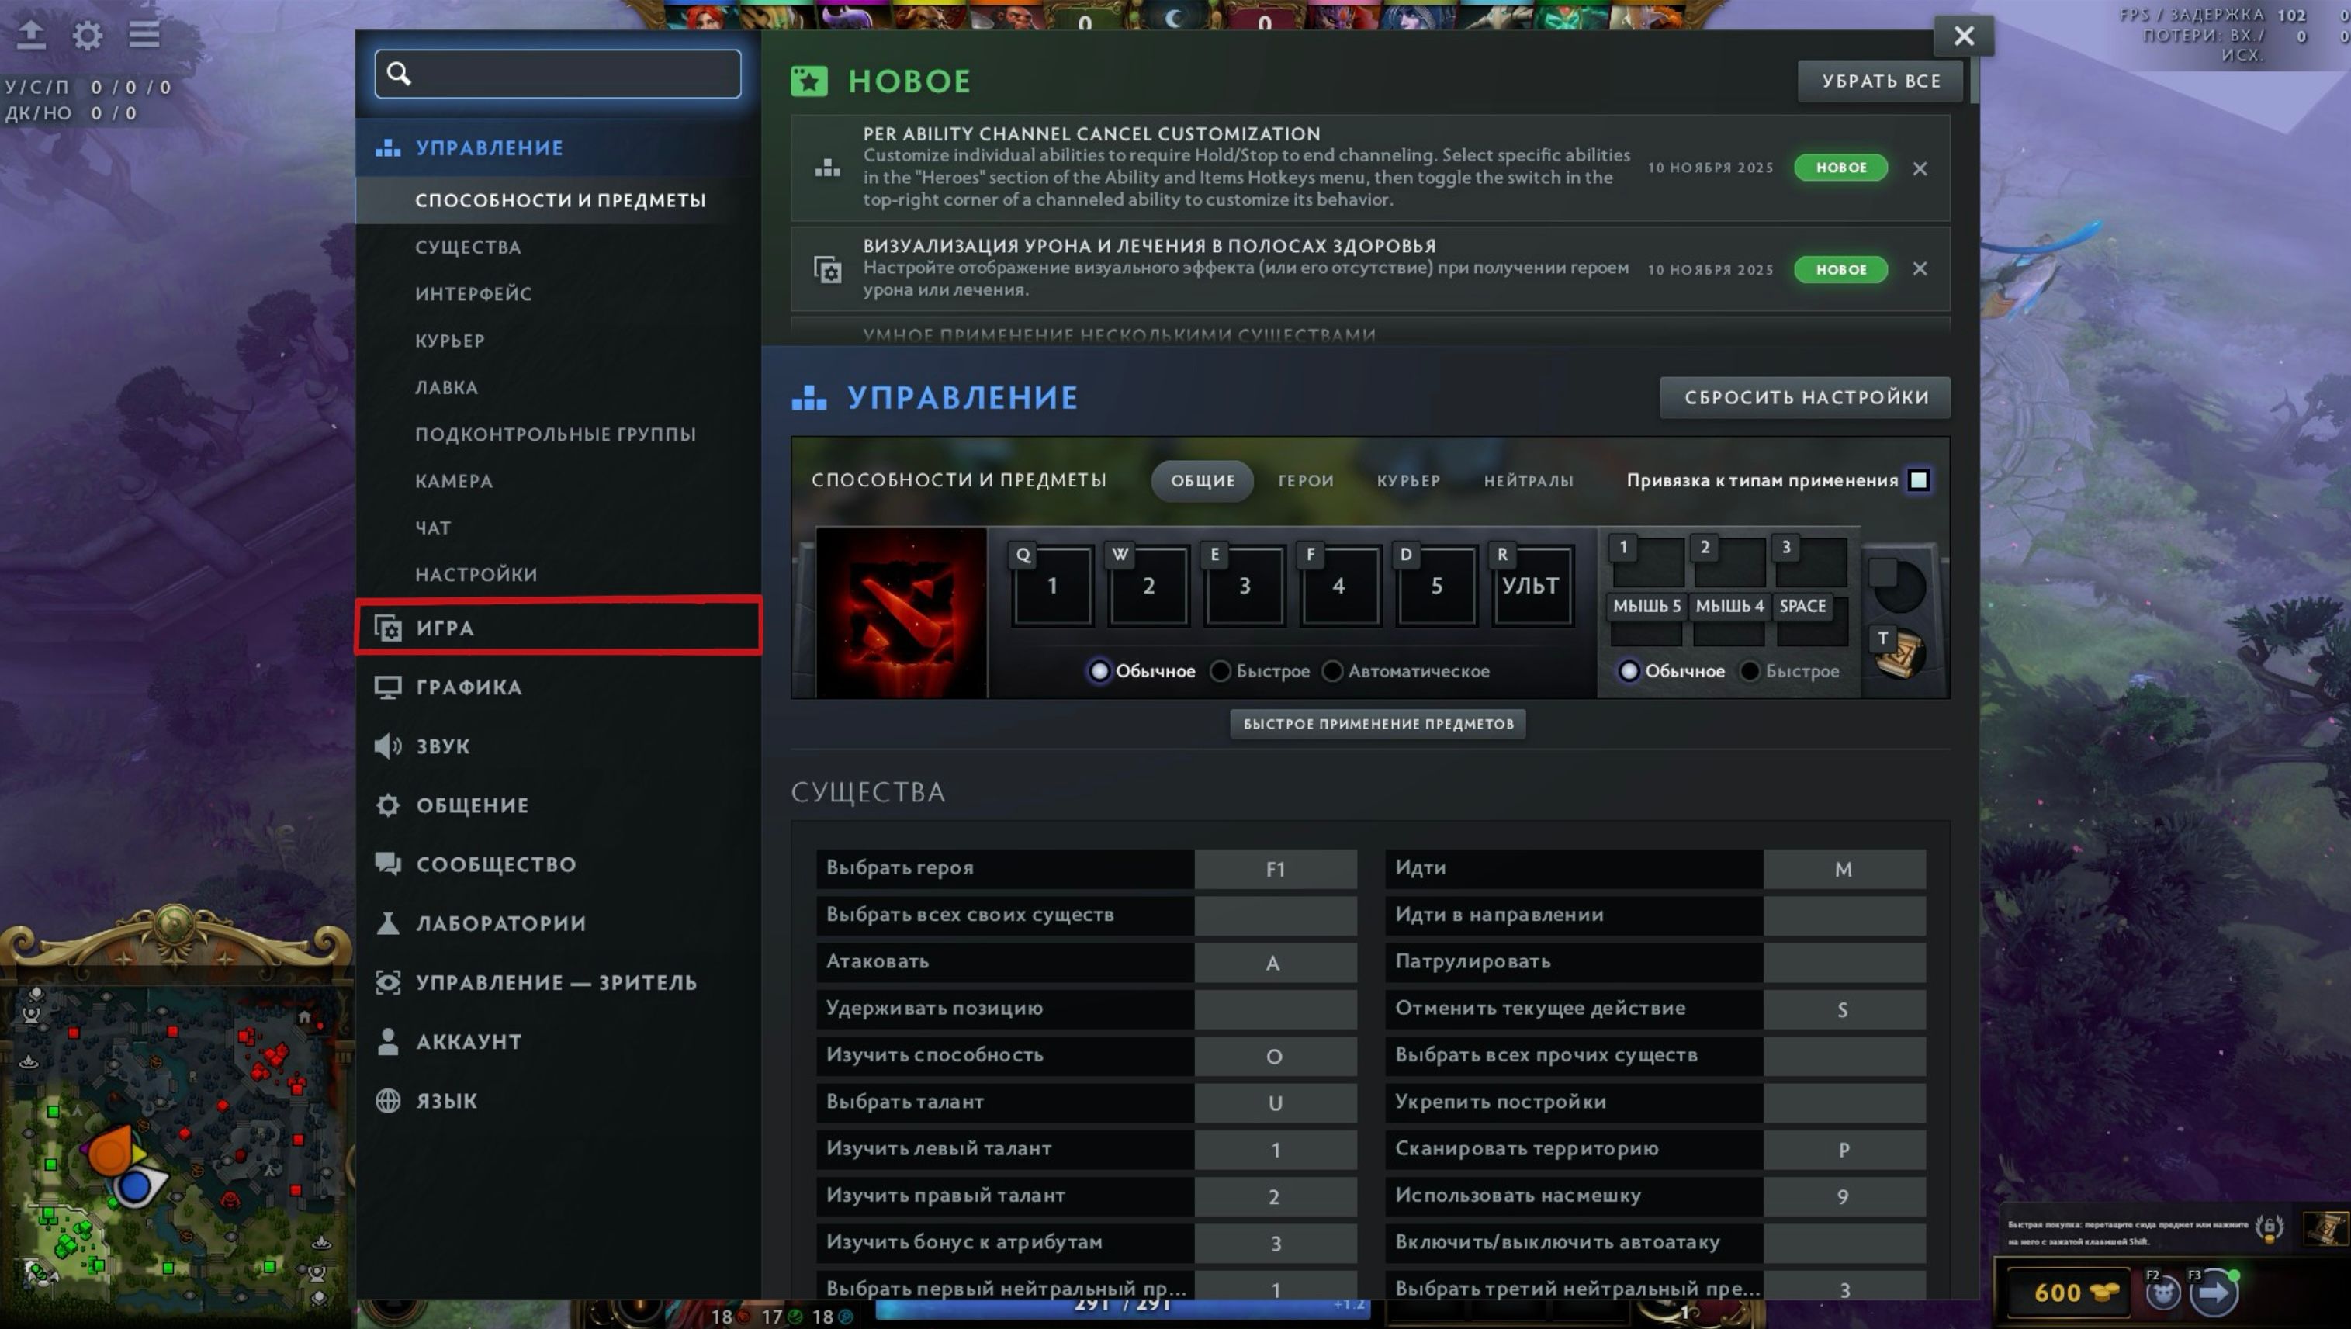Click the magnifier icon in the search bar

tap(399, 73)
